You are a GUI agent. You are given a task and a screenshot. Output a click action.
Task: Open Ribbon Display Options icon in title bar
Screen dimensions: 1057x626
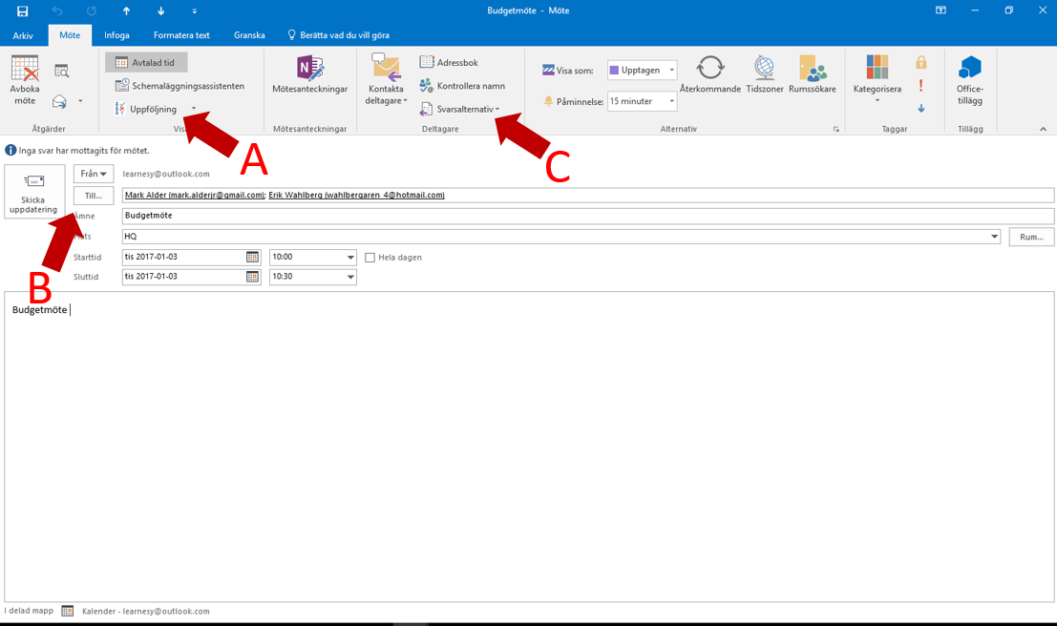[941, 10]
